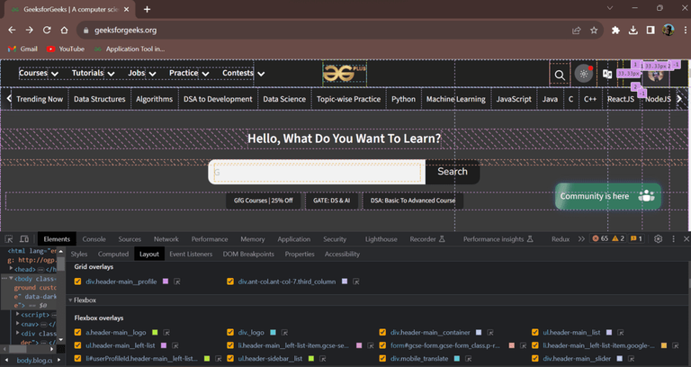Open the Event Listeners pane tab
This screenshot has width=691, height=367.
pyautogui.click(x=191, y=255)
